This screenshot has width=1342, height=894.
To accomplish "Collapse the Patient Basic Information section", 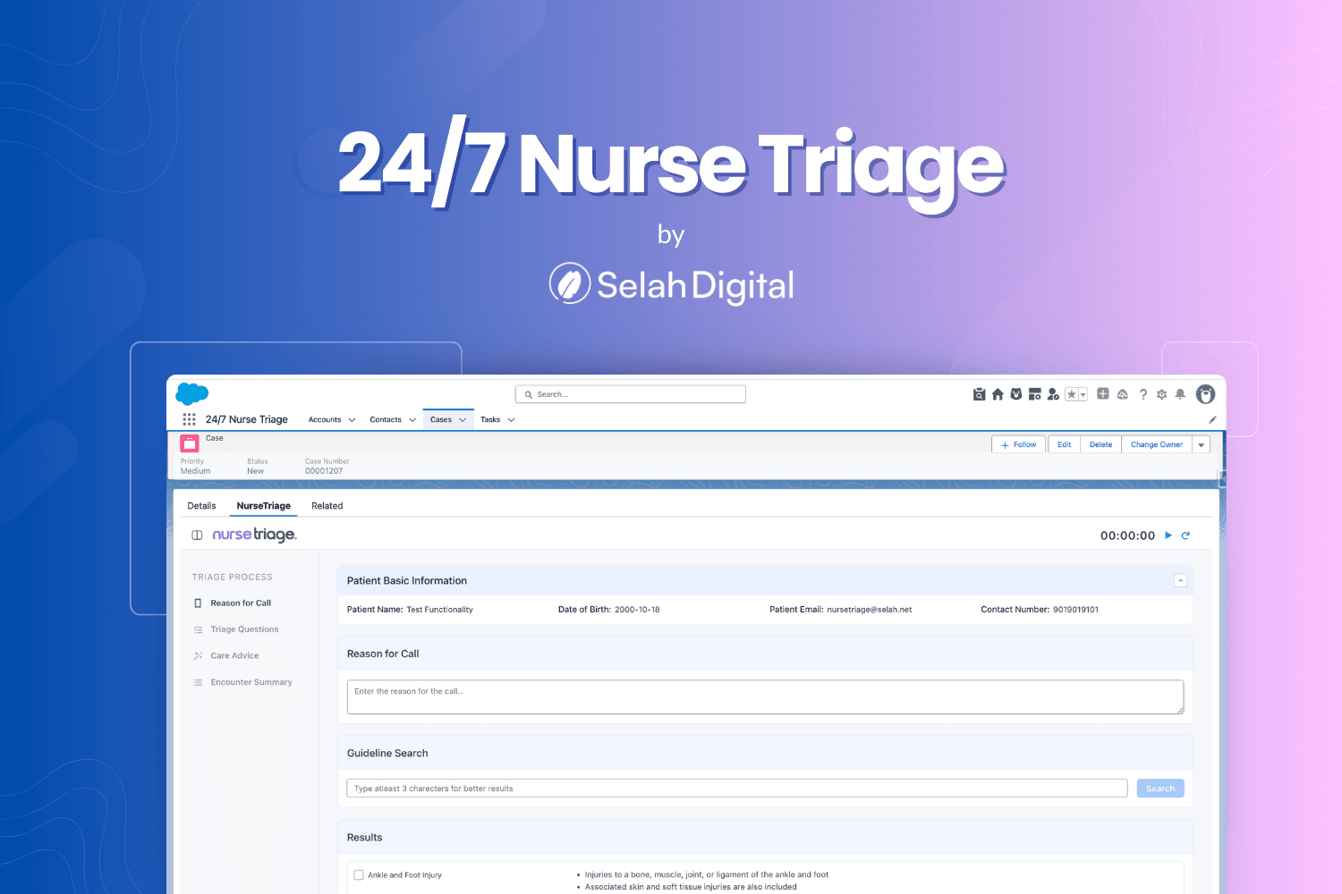I will pos(1180,581).
